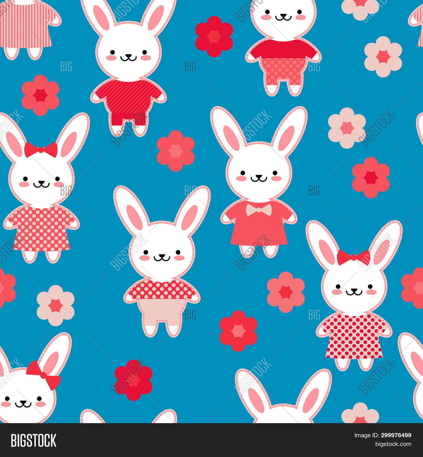Image resolution: width=423 pixels, height=457 pixels.
Task: Click the BIGSTOCK logo in footer
Action: point(34,440)
